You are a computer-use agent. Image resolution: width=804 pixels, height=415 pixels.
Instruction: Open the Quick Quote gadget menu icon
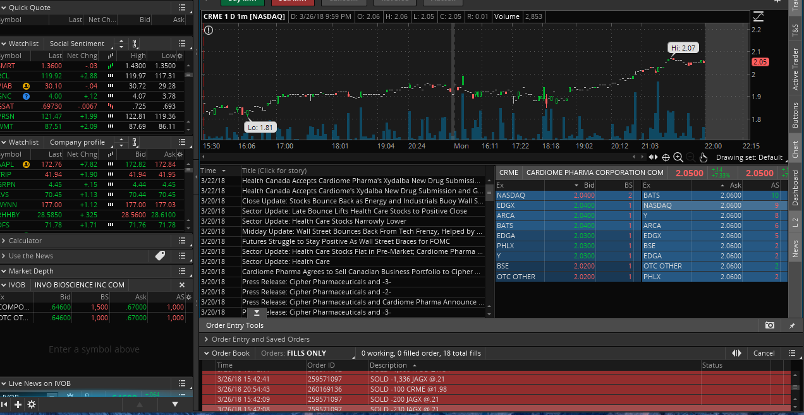[182, 8]
